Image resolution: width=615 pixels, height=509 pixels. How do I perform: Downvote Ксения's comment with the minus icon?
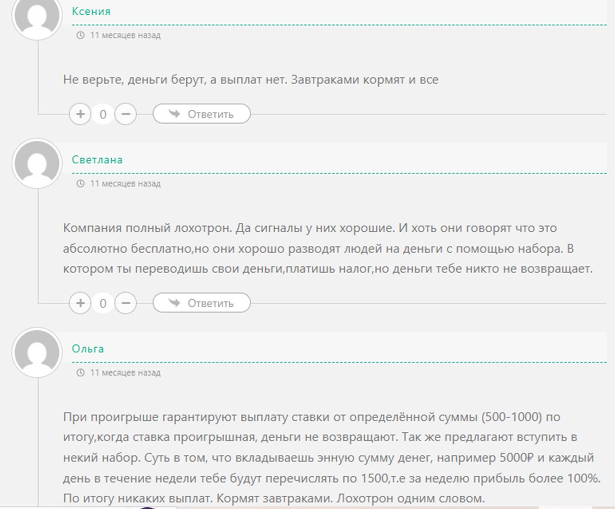126,114
